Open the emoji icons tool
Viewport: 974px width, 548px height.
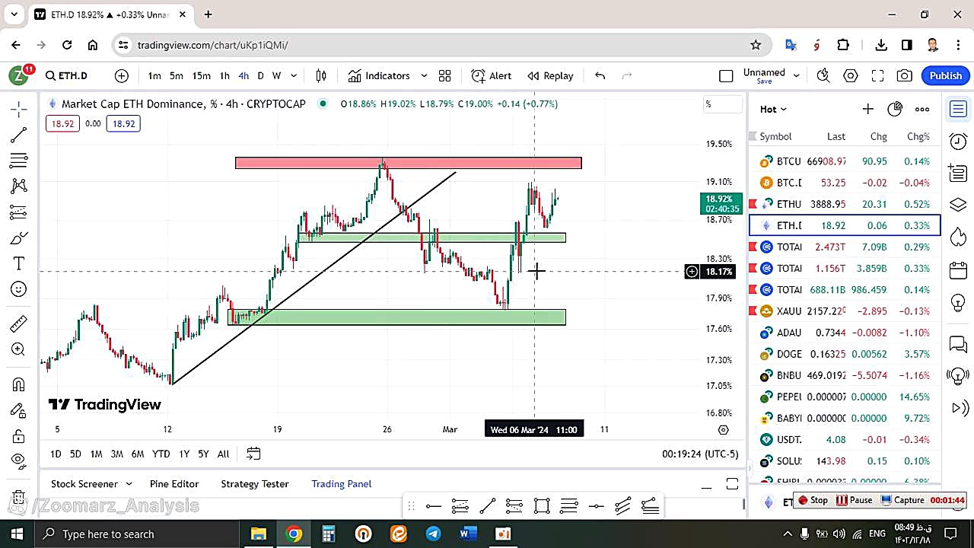[x=19, y=289]
